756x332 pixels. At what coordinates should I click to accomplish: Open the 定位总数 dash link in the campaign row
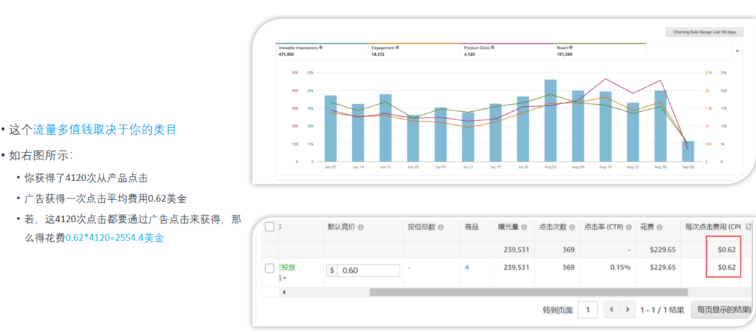click(409, 267)
